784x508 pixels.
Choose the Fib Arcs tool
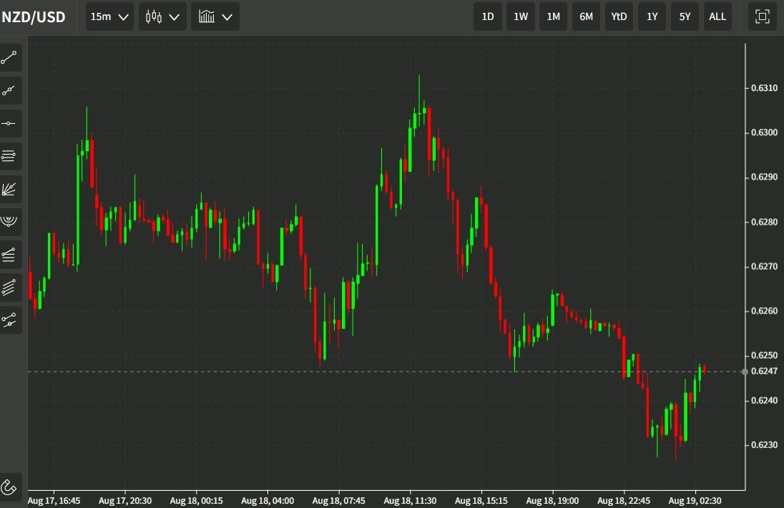[x=10, y=222]
